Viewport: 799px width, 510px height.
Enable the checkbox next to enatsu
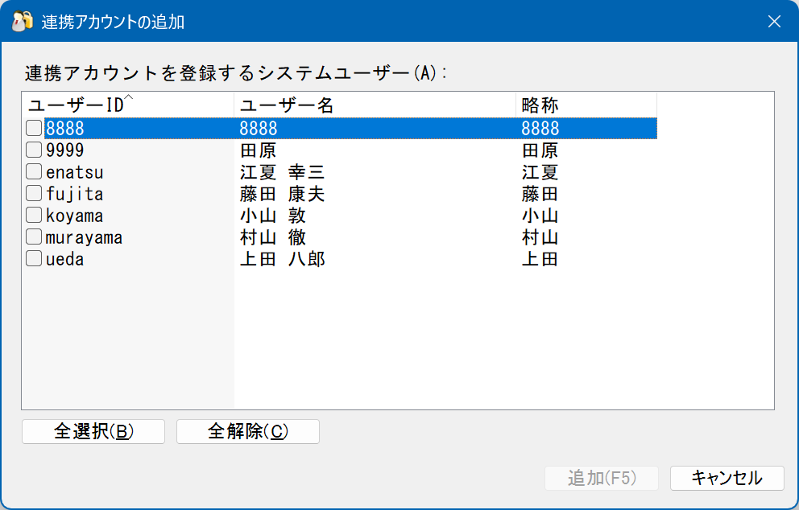click(x=32, y=171)
